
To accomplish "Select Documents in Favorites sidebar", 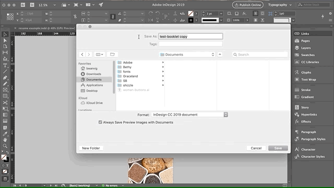I will tap(94, 80).
